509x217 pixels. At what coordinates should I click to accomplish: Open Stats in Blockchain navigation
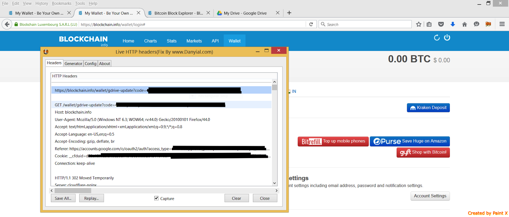point(171,41)
